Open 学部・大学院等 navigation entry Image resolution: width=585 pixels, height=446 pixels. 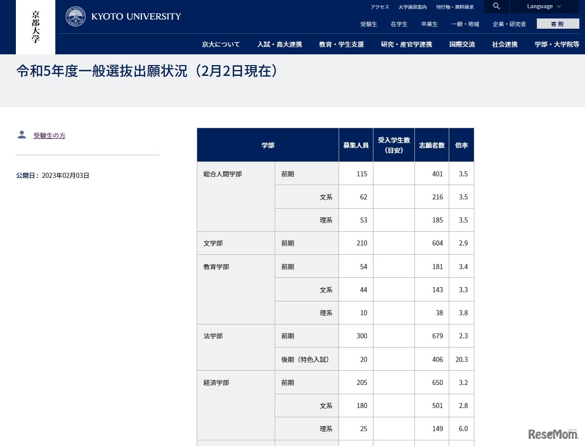(557, 45)
